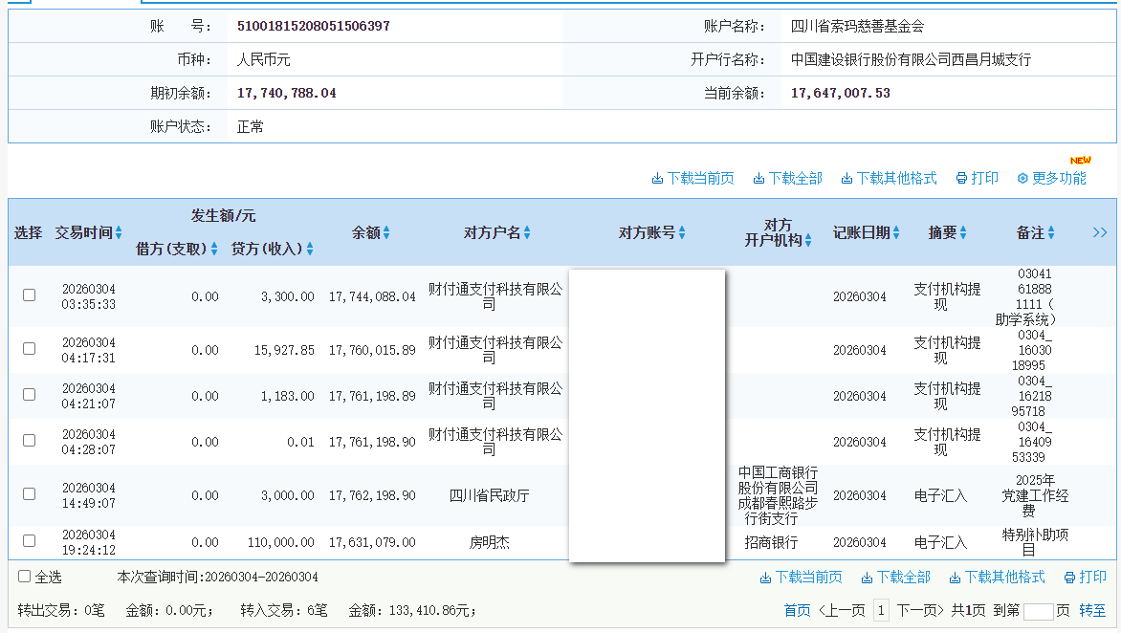Image resolution: width=1121 pixels, height=633 pixels.
Task: Sort by 交易时间 column
Action: tap(117, 232)
